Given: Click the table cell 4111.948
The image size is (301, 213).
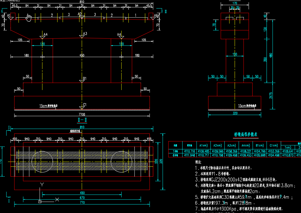Looking at the screenshot, I should coord(189,155).
